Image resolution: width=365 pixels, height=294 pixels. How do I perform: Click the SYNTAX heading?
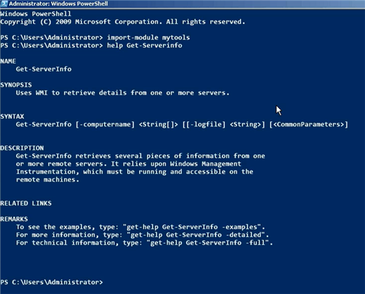[x=12, y=116]
